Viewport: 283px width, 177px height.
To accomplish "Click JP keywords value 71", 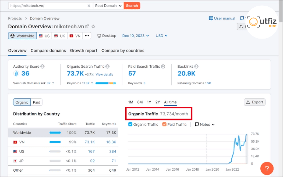I will click(114, 161).
